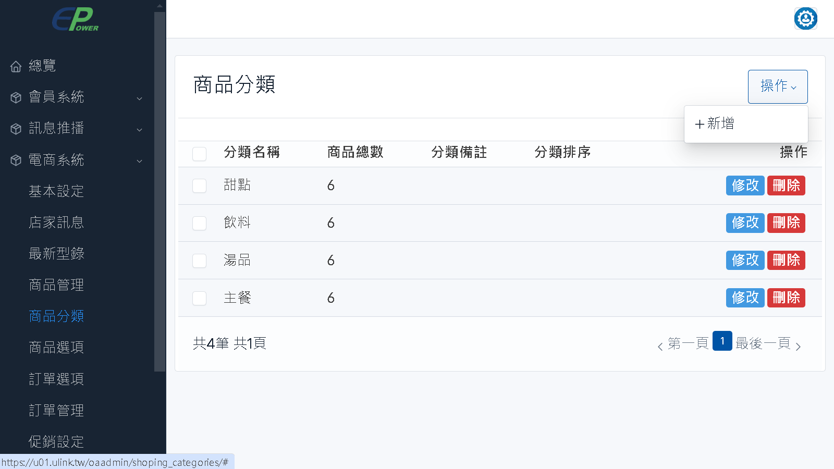Open the 操作 dropdown button
This screenshot has width=834, height=469.
coord(778,87)
